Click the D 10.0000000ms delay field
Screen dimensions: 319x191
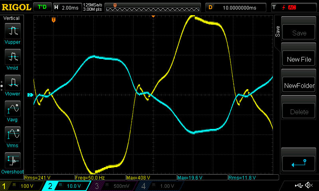(236, 8)
